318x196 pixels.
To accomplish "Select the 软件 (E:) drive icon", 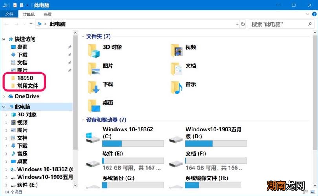I will 93,163.
